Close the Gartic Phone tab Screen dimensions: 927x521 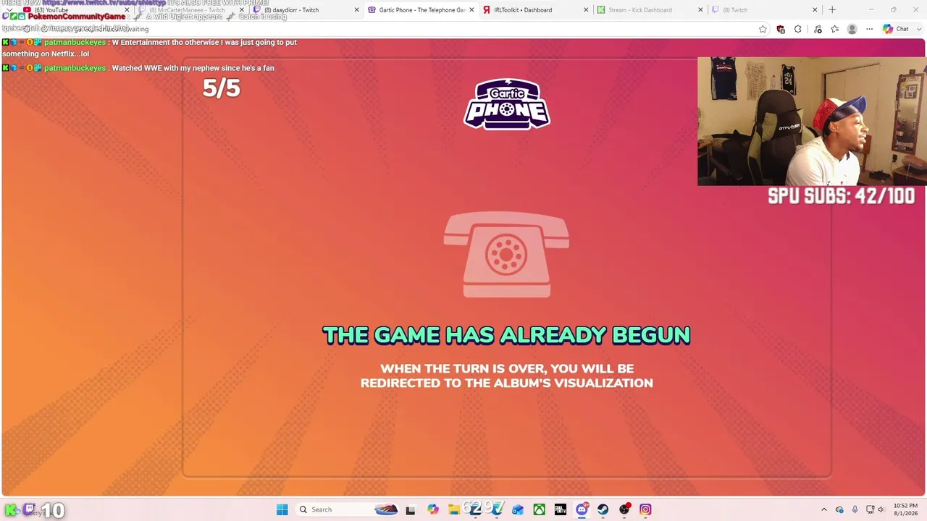(x=471, y=10)
